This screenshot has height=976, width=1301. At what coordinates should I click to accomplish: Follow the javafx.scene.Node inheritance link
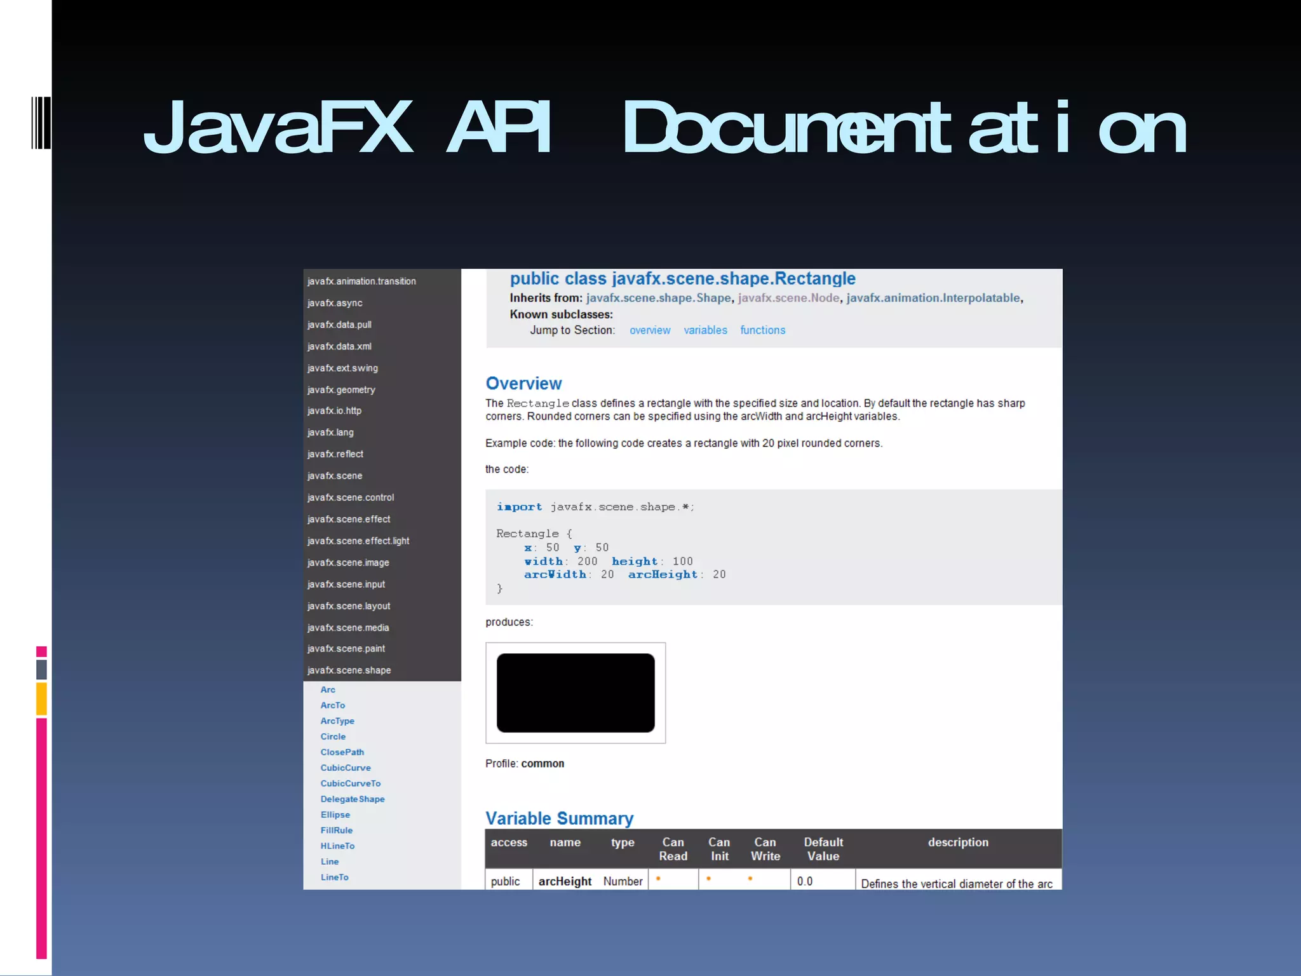point(788,298)
